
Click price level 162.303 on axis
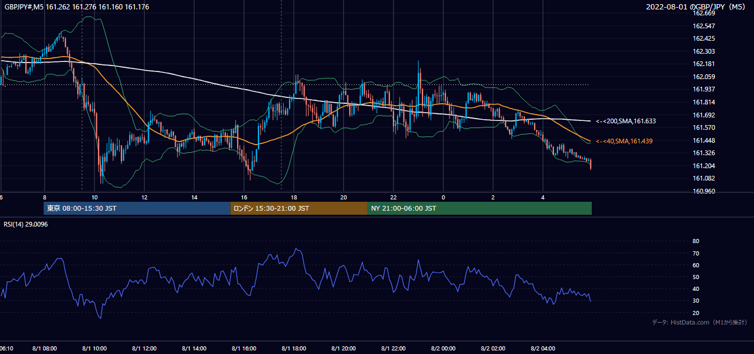click(704, 51)
